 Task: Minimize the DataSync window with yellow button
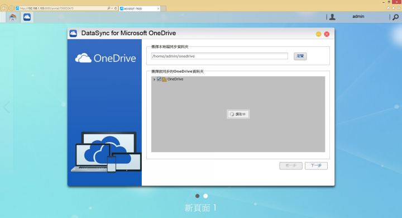pos(318,34)
